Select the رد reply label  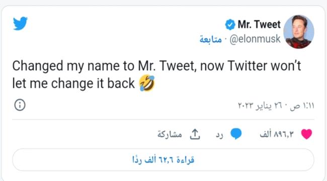coord(219,135)
